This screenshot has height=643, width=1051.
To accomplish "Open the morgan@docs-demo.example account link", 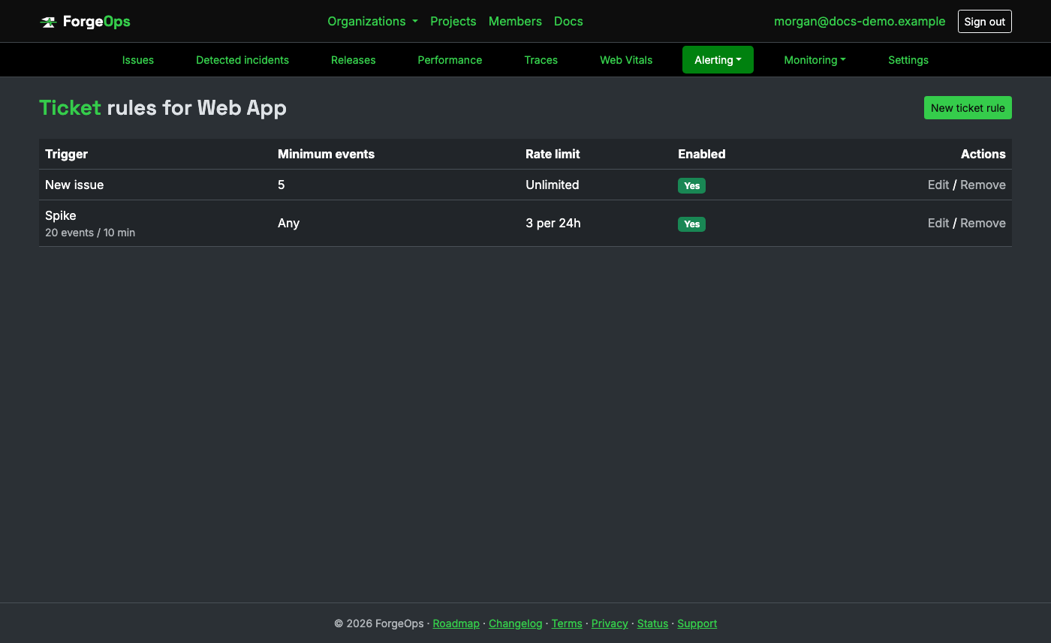I will tap(860, 21).
